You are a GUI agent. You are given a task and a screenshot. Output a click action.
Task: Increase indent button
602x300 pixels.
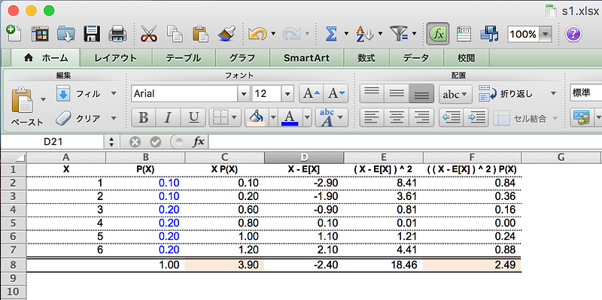coord(476,118)
